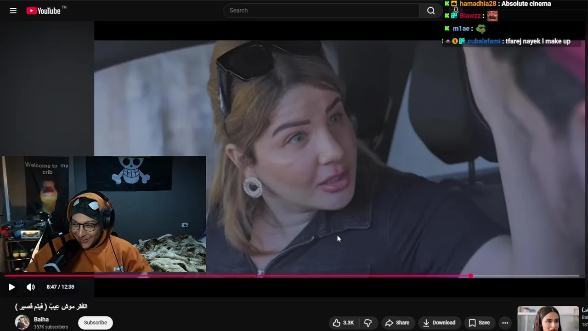Click Blawzz username in chat overlay

tap(470, 16)
